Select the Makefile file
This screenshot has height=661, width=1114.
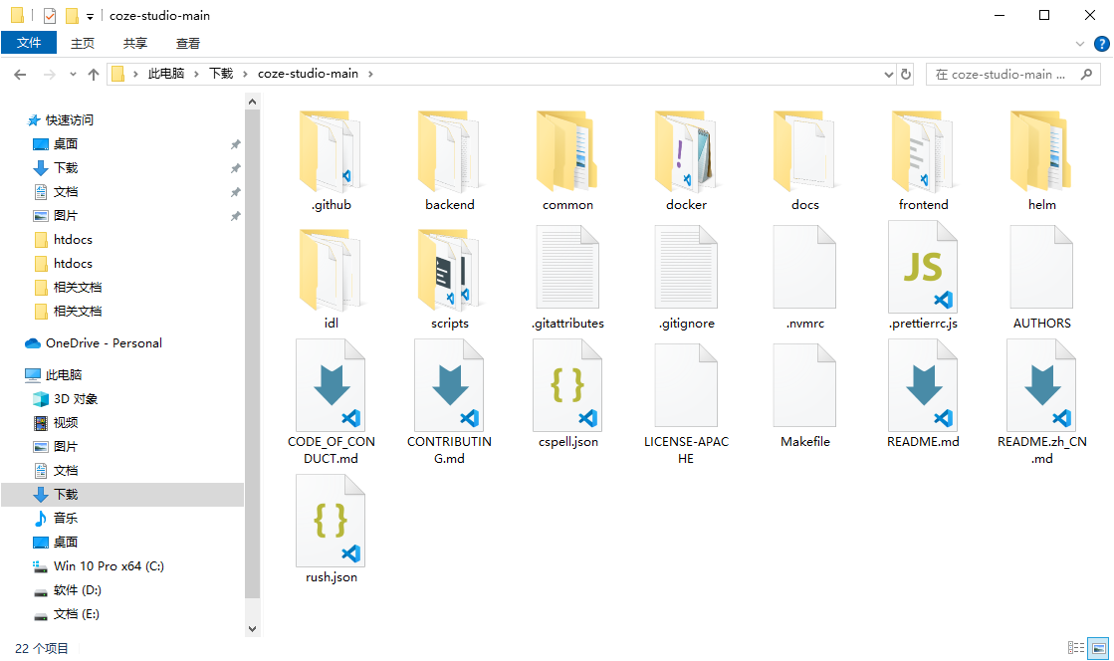[804, 387]
